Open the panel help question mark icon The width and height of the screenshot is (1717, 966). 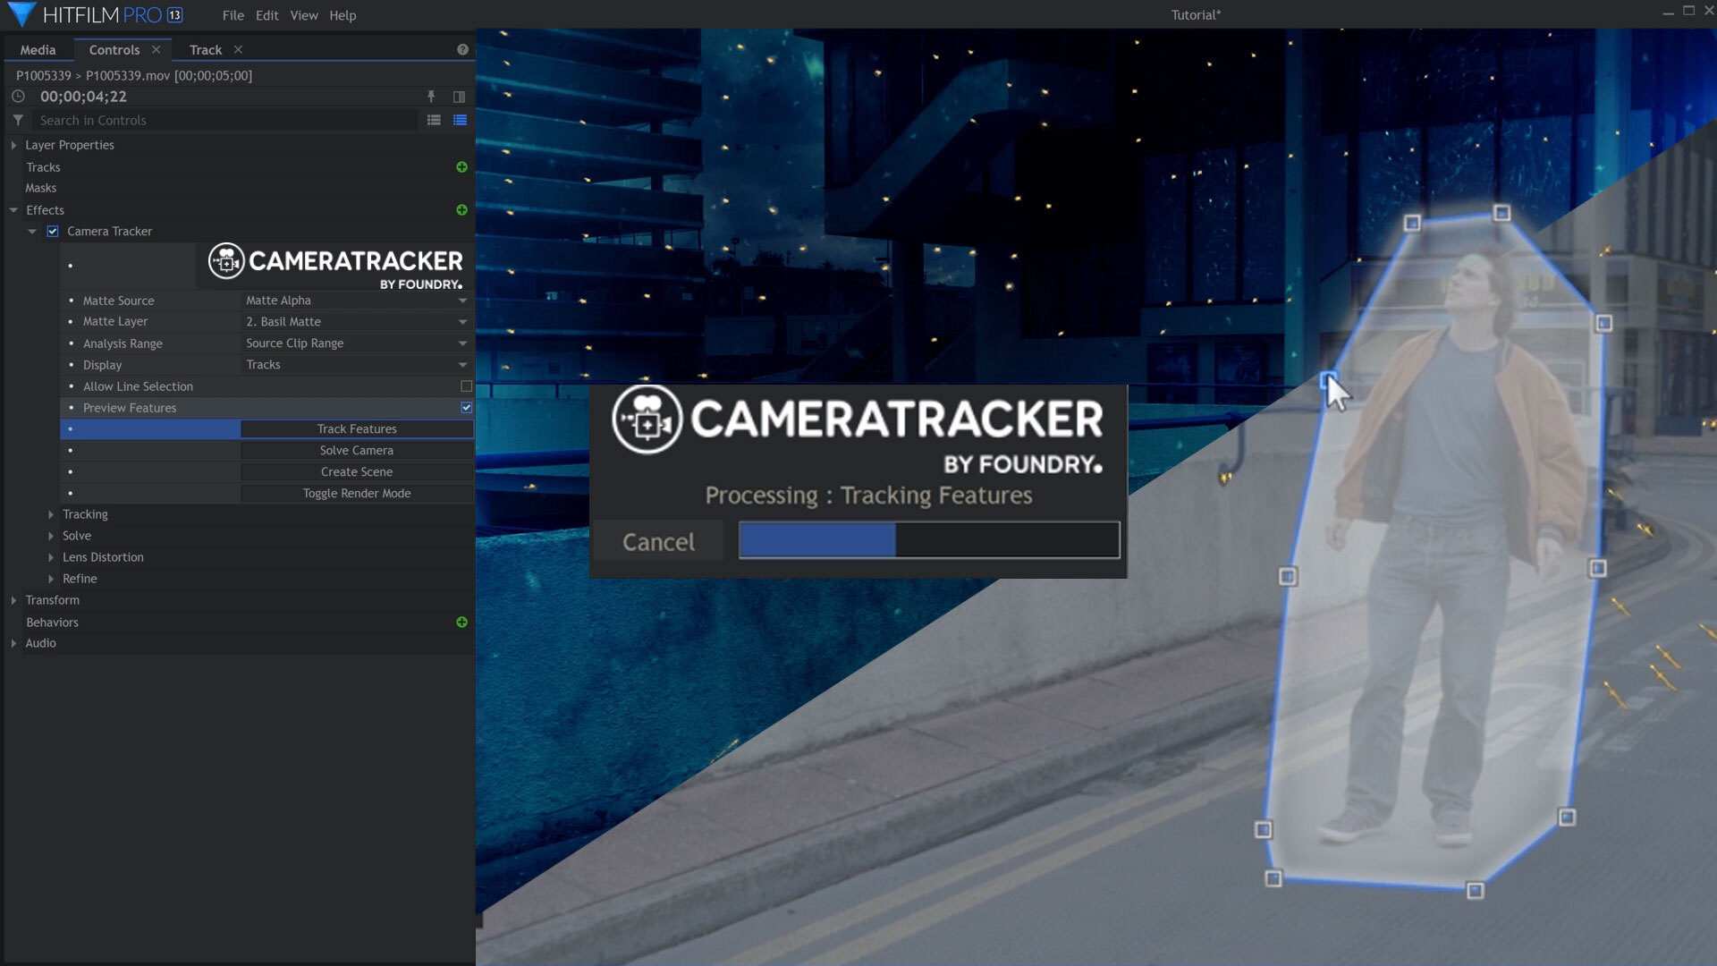462,50
